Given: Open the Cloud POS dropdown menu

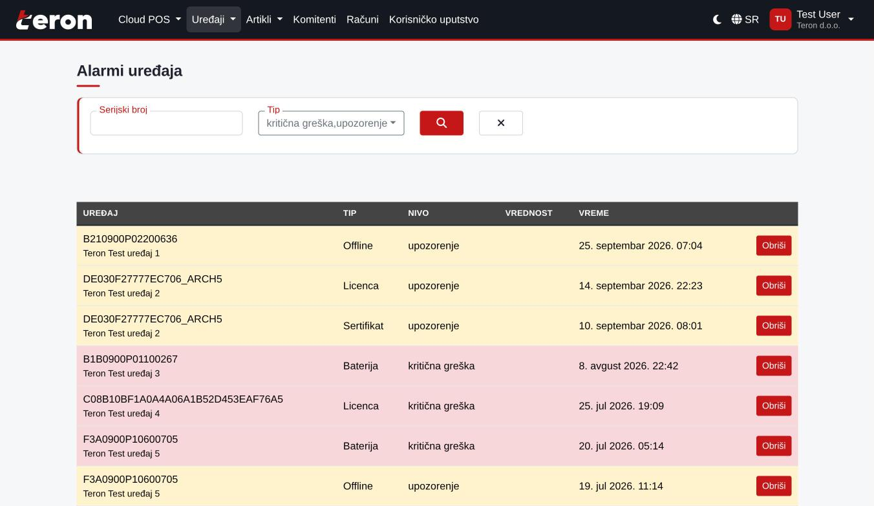Looking at the screenshot, I should point(149,19).
